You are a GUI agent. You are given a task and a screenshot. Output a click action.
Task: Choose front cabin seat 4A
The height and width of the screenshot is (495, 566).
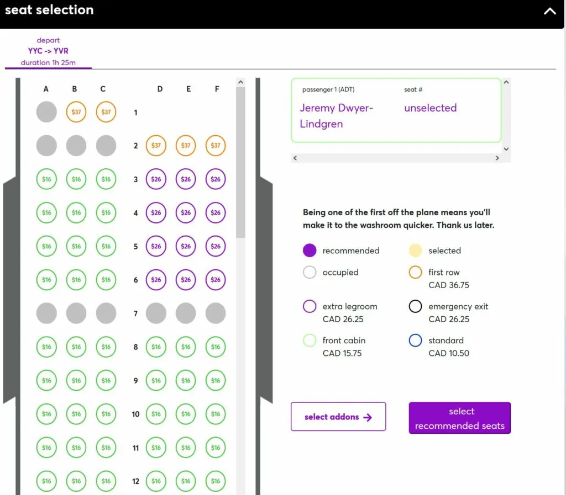[46, 212]
